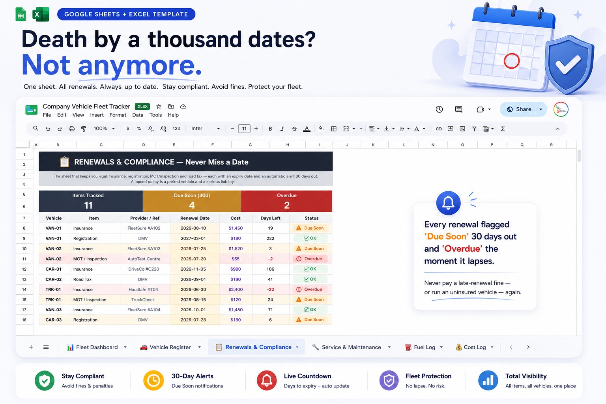Toggle italic formatting

(282, 129)
